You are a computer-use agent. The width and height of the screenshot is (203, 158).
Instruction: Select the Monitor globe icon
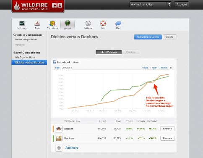[x=68, y=23]
